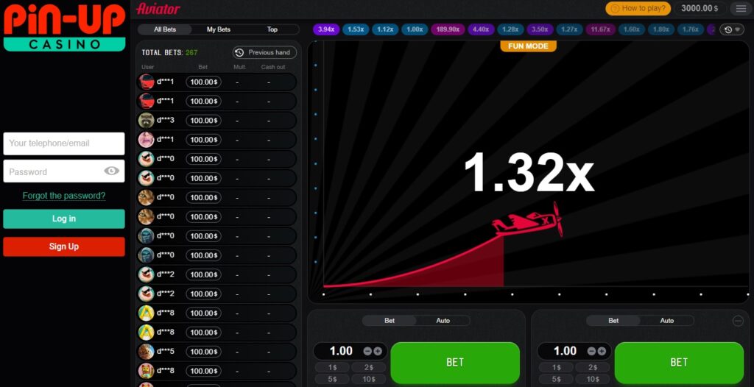This screenshot has height=387, width=754.
Task: Increase right bet amount with plus icon
Action: tap(602, 352)
